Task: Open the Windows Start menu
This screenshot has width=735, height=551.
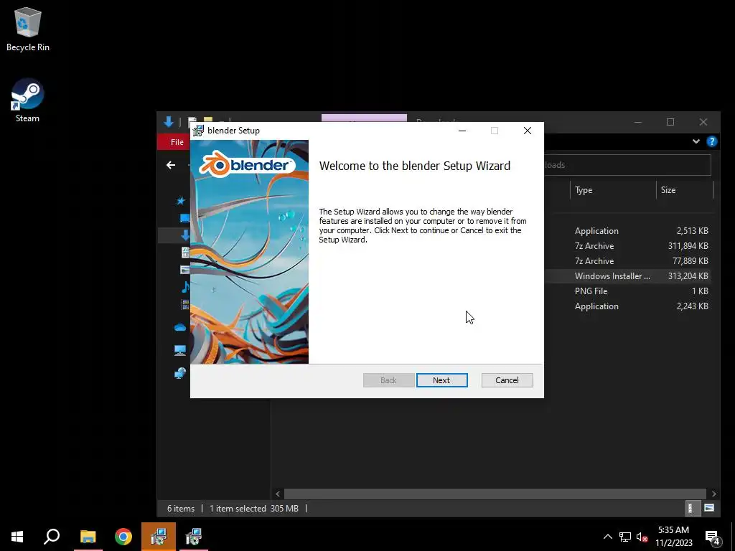Action: click(17, 537)
